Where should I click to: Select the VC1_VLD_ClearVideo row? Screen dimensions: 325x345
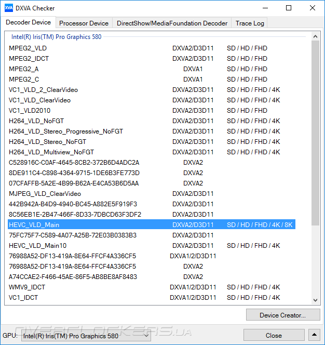pyautogui.click(x=152, y=100)
